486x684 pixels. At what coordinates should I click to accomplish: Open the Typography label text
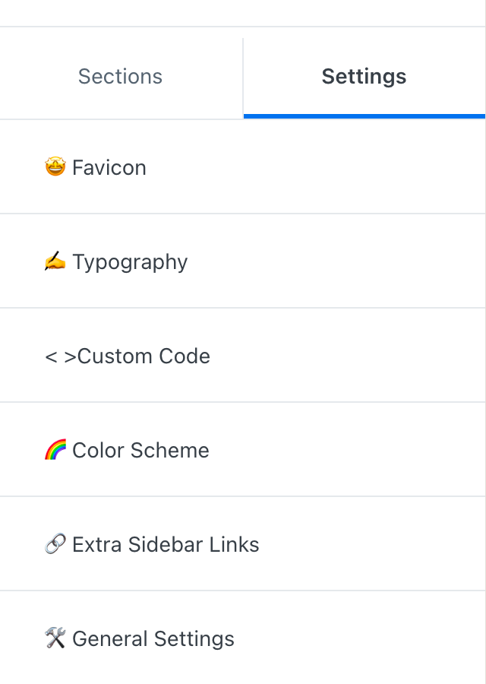pyautogui.click(x=130, y=262)
